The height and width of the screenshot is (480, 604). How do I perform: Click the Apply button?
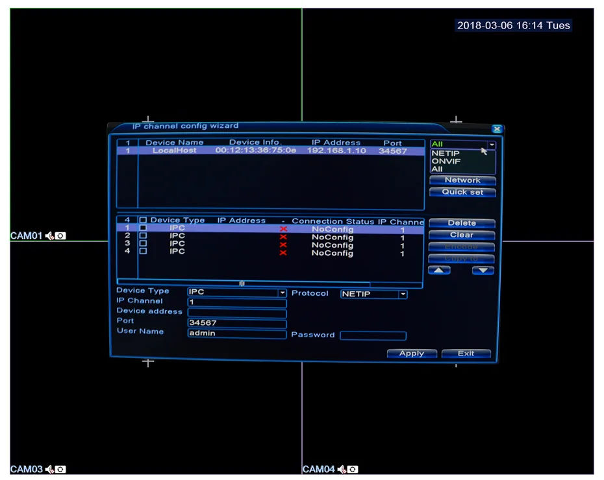[x=412, y=354]
